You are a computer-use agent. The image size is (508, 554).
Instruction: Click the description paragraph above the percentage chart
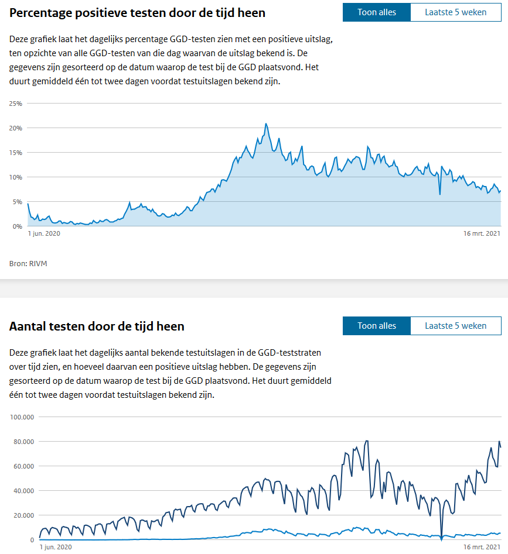click(x=170, y=60)
